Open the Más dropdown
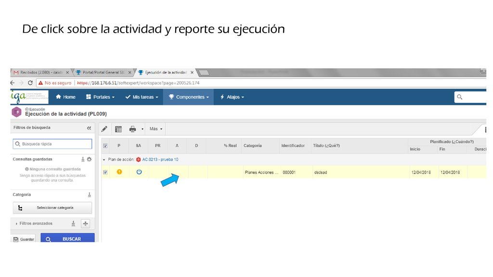Image resolution: width=493 pixels, height=277 pixels. [x=156, y=129]
